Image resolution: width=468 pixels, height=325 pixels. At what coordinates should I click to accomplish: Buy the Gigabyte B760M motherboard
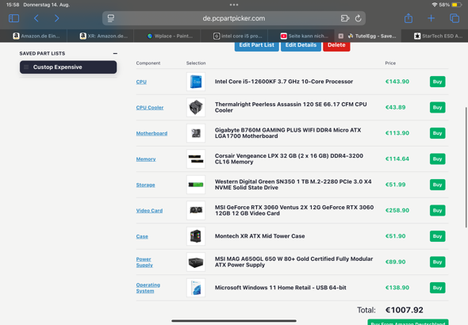click(437, 133)
